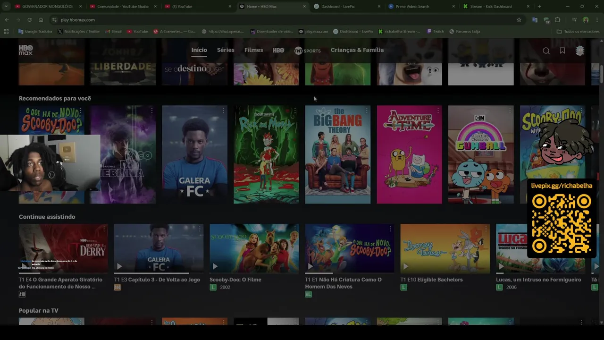Open options menu on Gumball poster
This screenshot has height=340, width=604.
point(510,110)
